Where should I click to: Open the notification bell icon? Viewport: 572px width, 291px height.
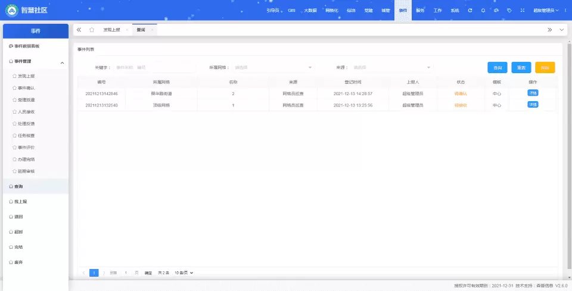click(x=483, y=11)
